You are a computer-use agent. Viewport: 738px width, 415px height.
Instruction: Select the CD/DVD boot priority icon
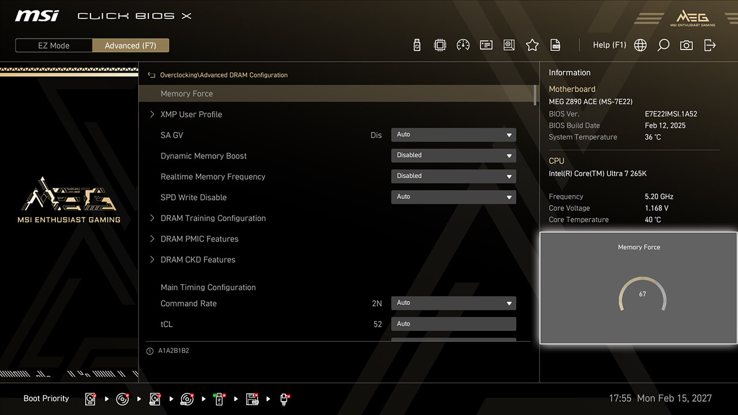(x=123, y=399)
